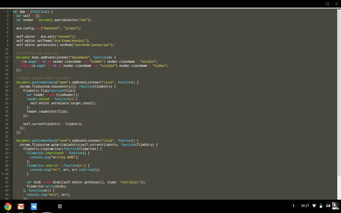Viewport: 341px width, 213px height.
Task: Fold the chooseEntry callback at line 19
Action: tap(10, 86)
